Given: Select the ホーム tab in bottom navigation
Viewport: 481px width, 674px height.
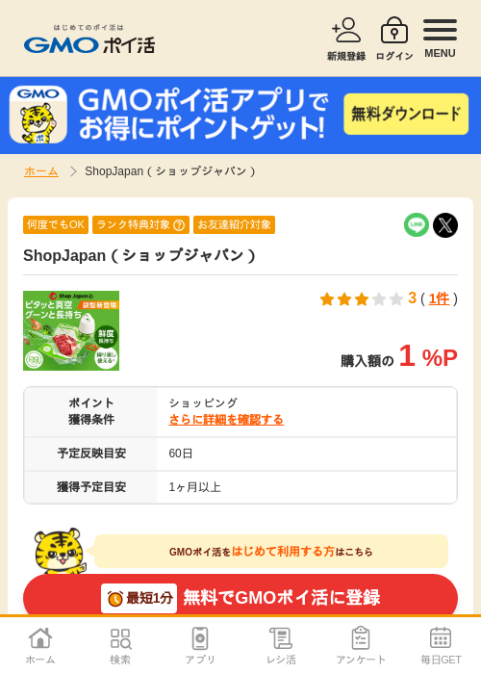Looking at the screenshot, I should (40, 646).
